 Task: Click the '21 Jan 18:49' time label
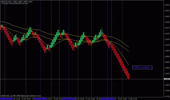tap(26, 99)
